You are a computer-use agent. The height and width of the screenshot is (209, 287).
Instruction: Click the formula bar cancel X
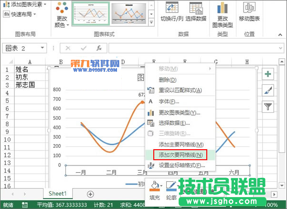68,48
